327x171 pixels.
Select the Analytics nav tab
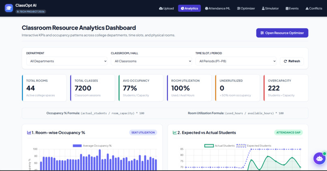tap(189, 8)
